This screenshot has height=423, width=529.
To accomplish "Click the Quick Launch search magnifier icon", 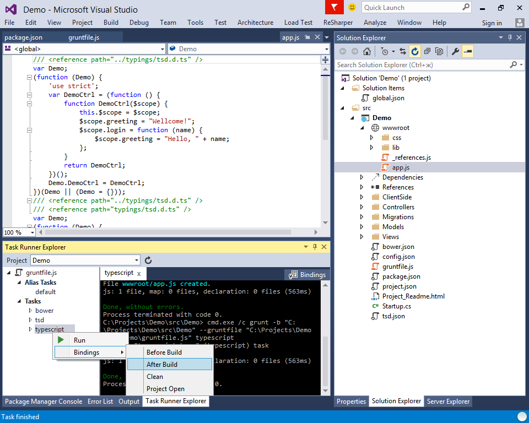I will point(466,8).
